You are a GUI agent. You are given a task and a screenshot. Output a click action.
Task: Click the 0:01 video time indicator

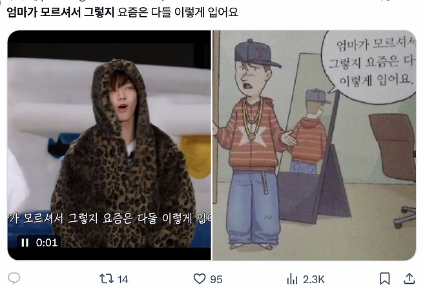tap(47, 242)
